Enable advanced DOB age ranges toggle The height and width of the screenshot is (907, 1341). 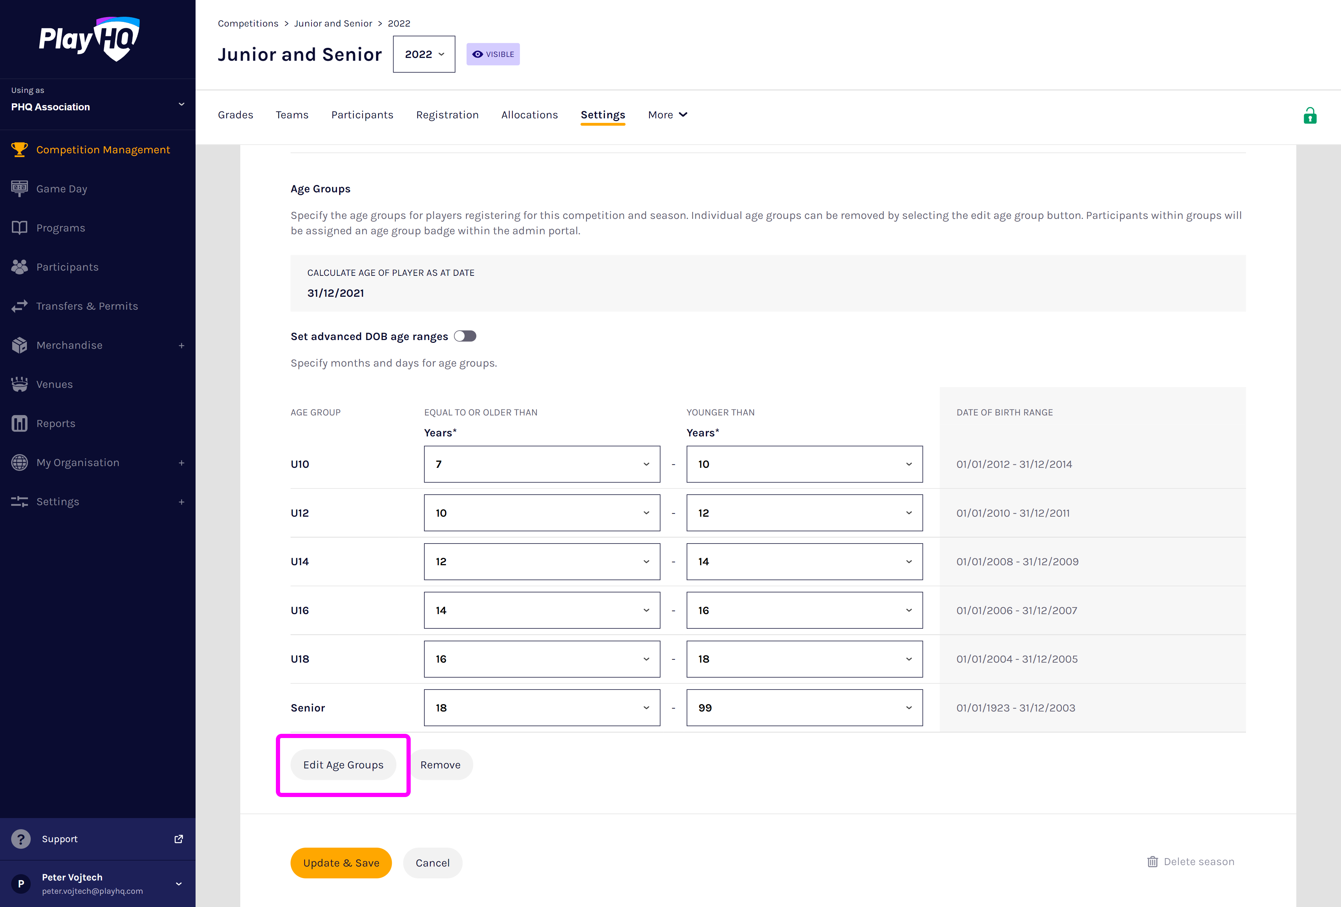point(464,337)
